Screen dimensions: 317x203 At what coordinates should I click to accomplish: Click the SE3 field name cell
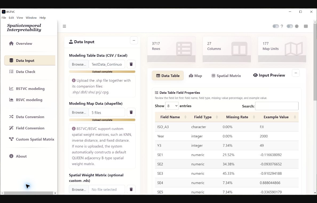(x=172, y=173)
